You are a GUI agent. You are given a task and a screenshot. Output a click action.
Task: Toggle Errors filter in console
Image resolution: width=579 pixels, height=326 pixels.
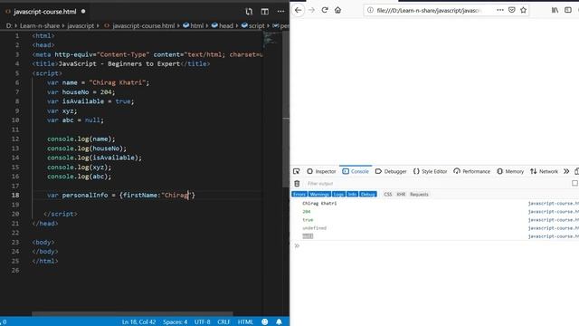[x=299, y=194]
